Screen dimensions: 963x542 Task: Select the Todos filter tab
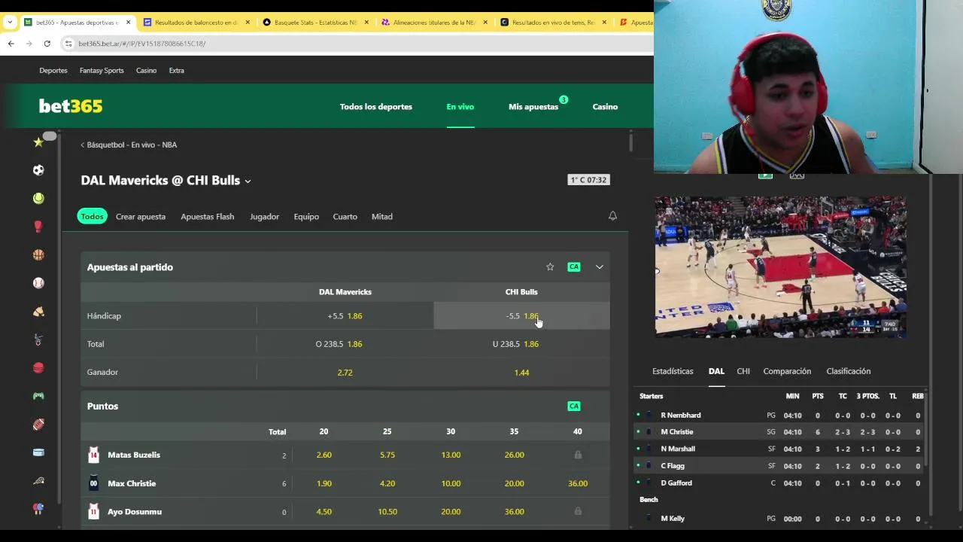coord(92,216)
